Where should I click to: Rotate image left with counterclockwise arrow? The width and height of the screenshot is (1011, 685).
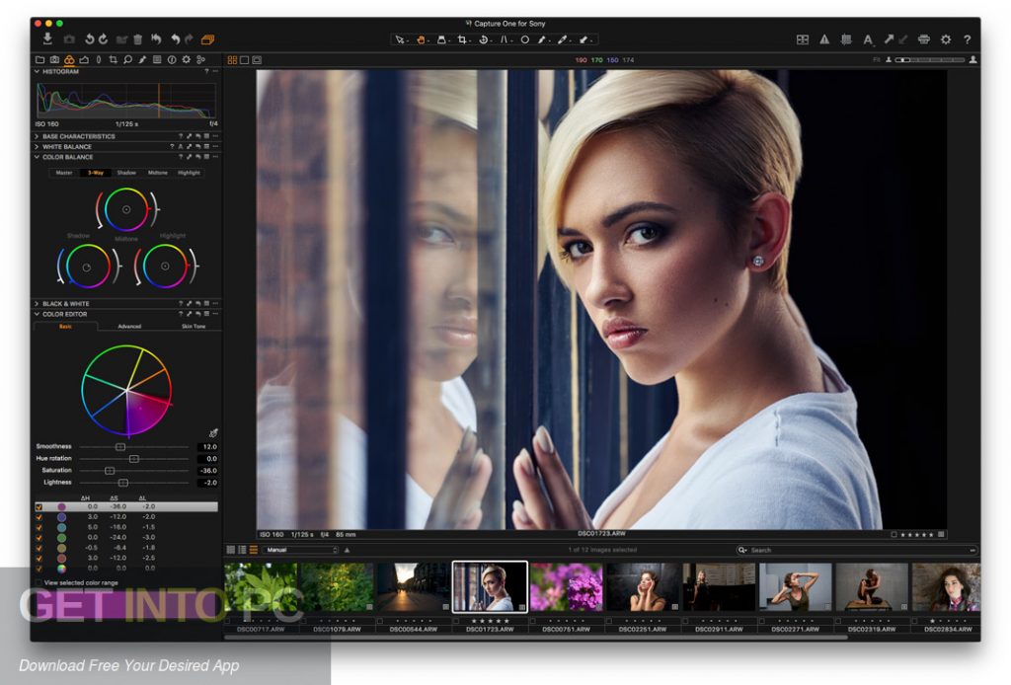[89, 39]
